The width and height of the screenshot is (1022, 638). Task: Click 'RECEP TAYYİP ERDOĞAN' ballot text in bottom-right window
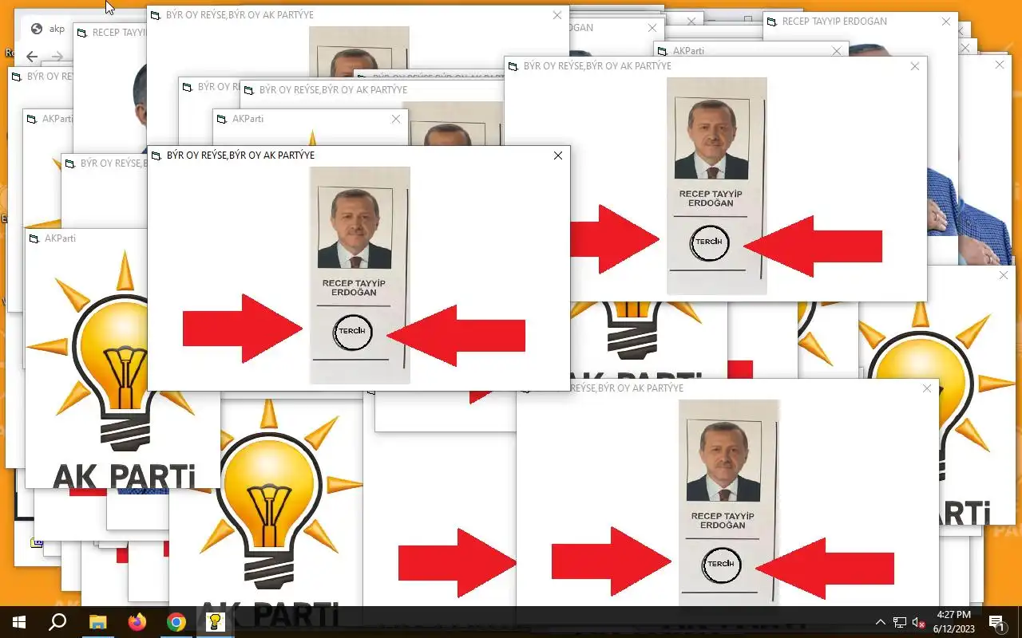723,521
